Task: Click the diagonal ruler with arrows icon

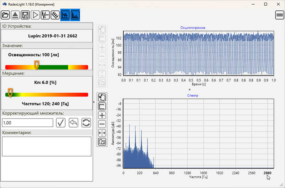Action: 55,15
